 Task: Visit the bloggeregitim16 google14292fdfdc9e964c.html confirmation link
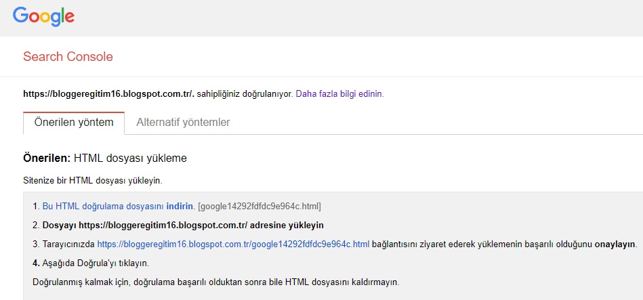pos(233,244)
